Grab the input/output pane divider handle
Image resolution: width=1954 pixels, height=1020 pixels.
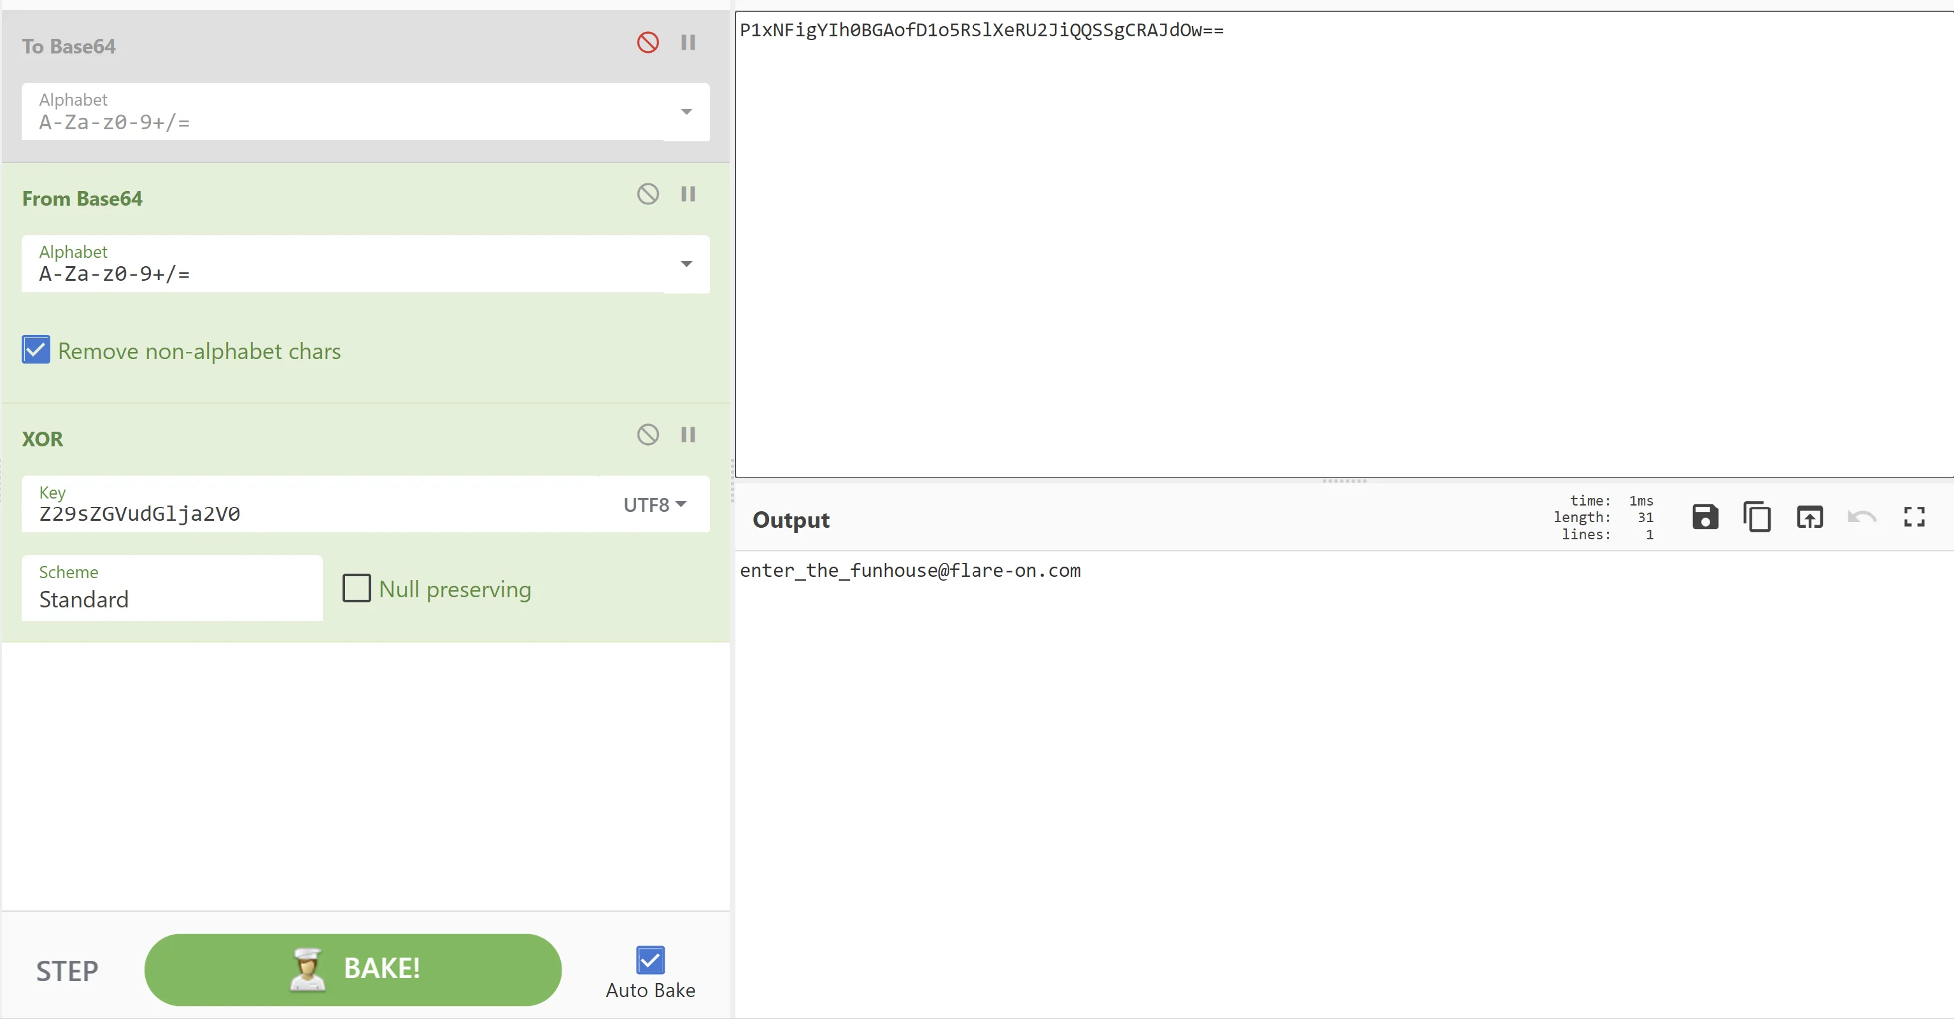click(x=1344, y=481)
